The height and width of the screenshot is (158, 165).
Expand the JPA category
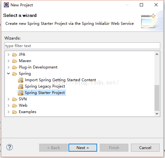(x=9, y=54)
